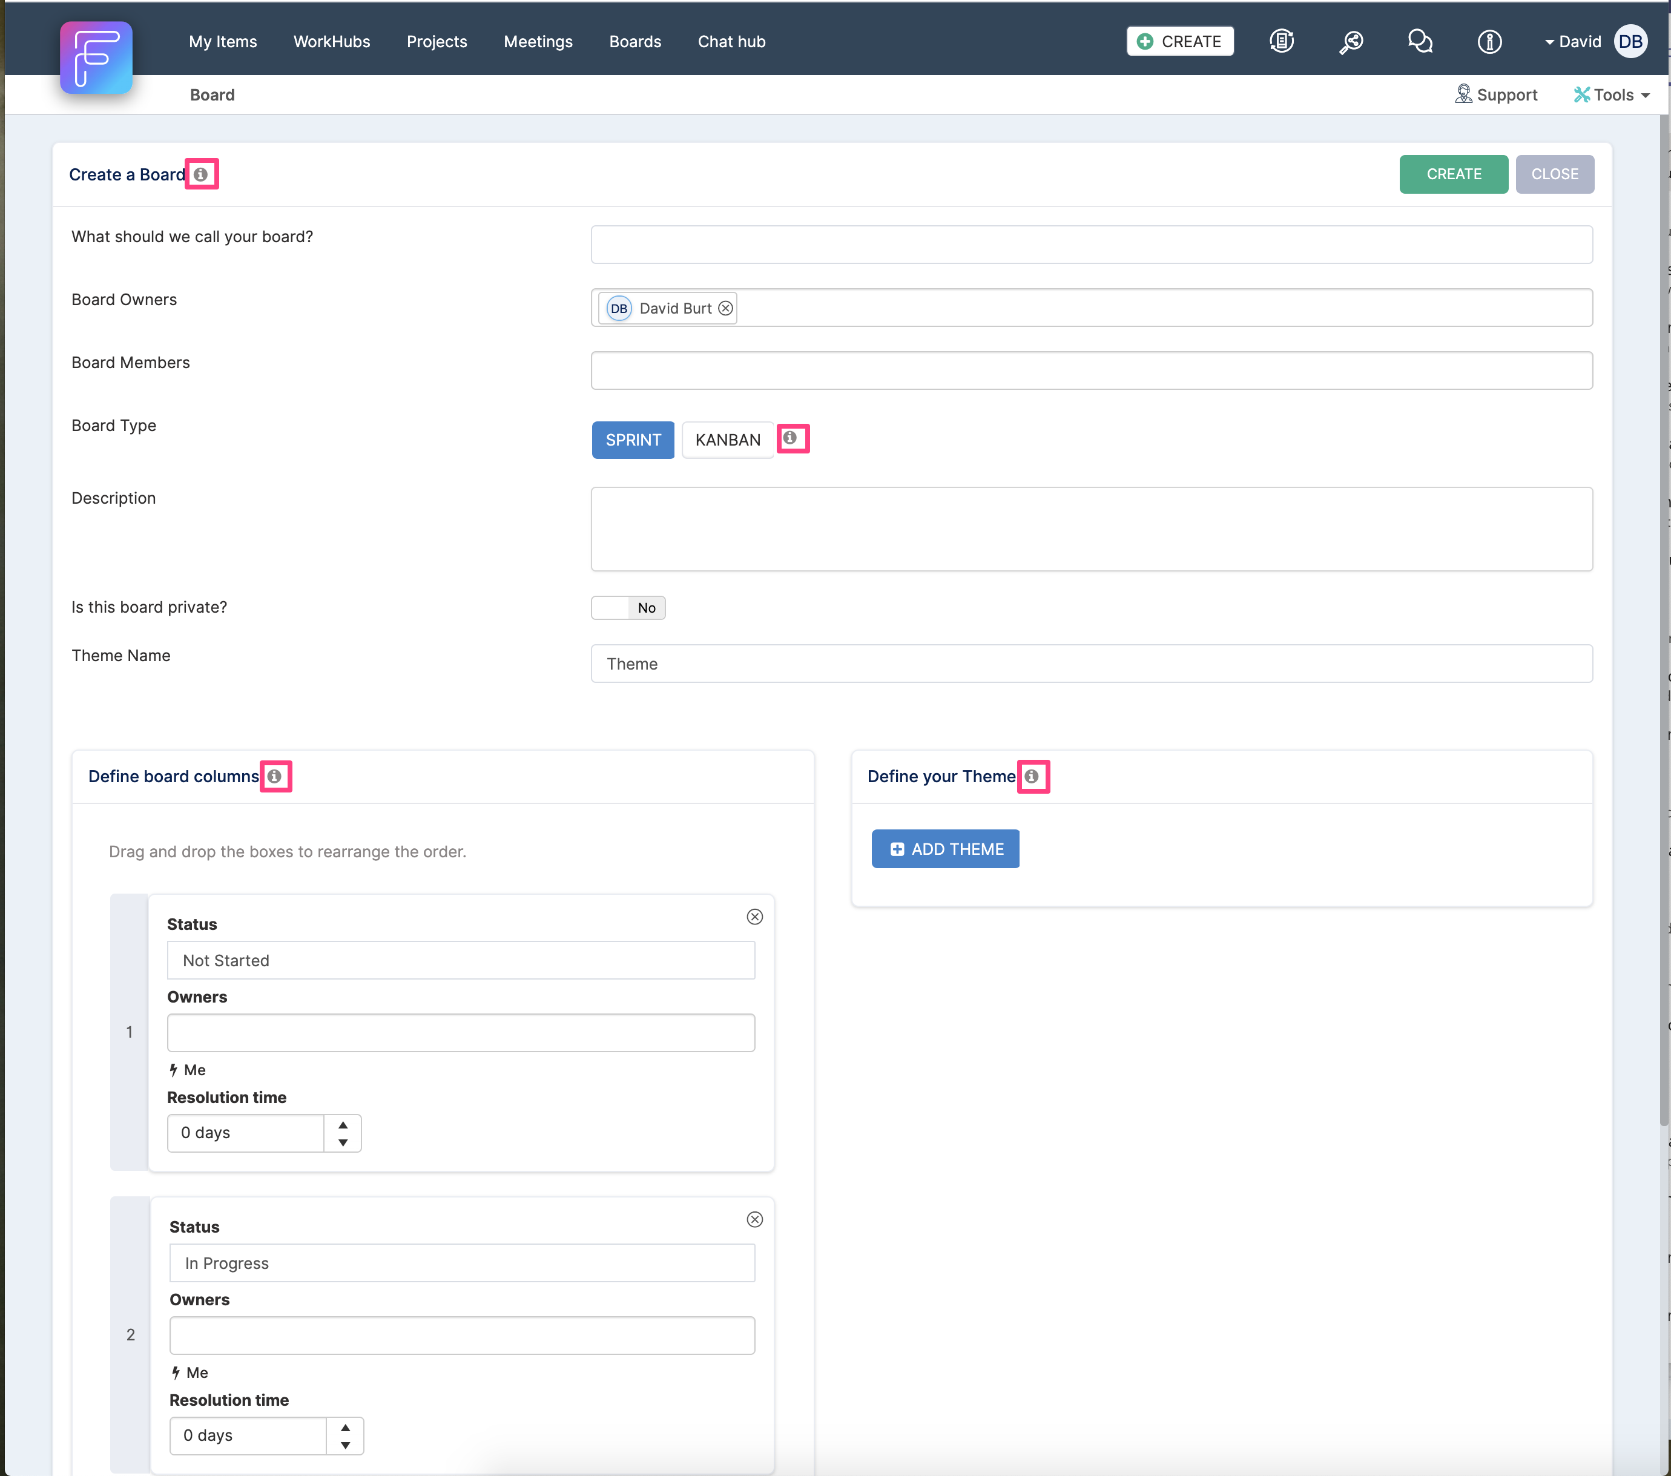The image size is (1671, 1476).
Task: Click the Owners field for In Progress column
Action: point(462,1336)
